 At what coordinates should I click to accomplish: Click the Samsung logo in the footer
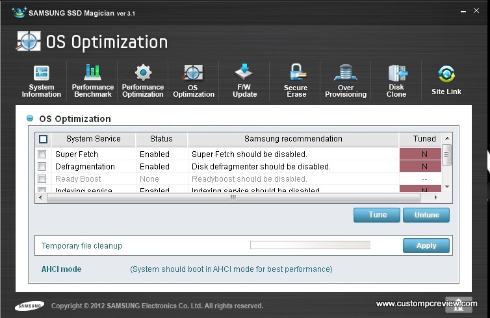[29, 306]
